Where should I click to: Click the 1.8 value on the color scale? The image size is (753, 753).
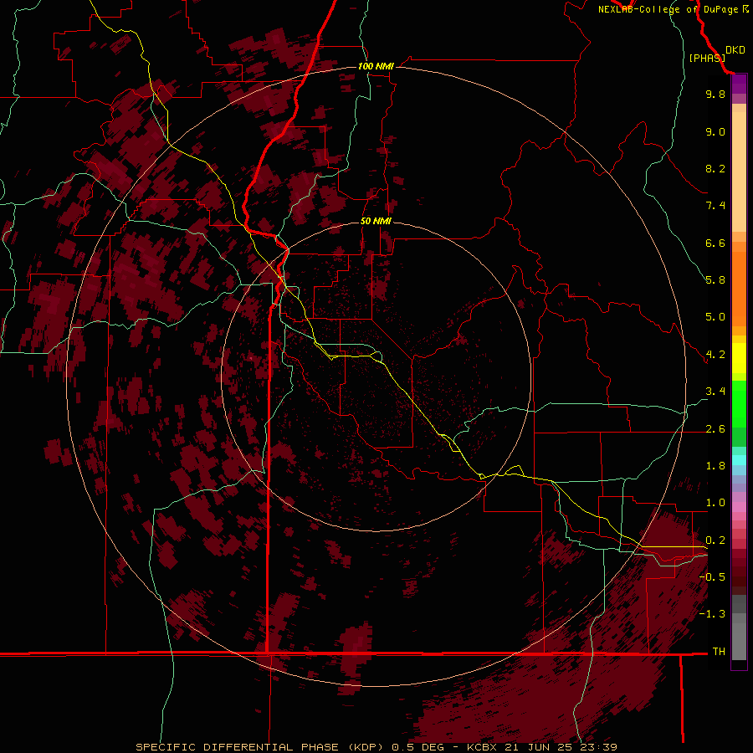coord(715,466)
